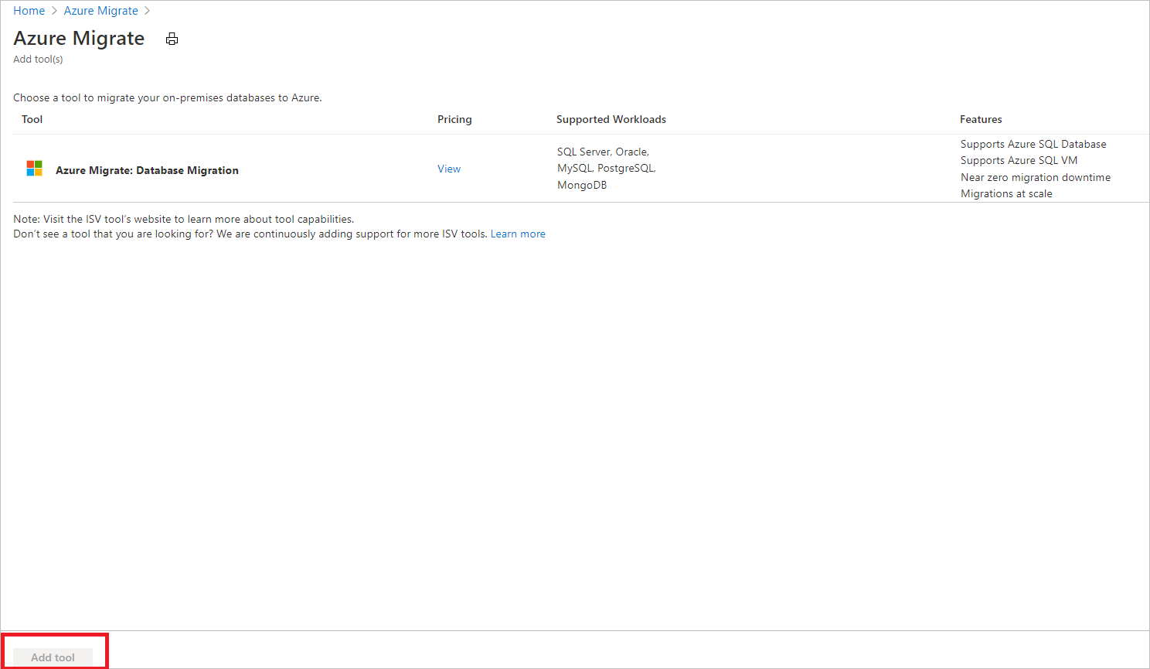
Task: Follow the Learn more link
Action: [518, 234]
